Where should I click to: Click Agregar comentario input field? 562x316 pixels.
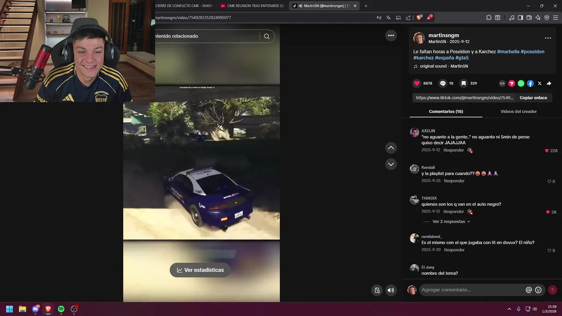click(472, 290)
